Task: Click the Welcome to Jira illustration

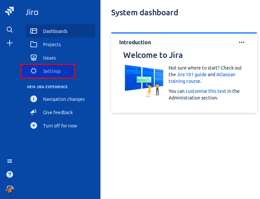Action: (x=144, y=81)
